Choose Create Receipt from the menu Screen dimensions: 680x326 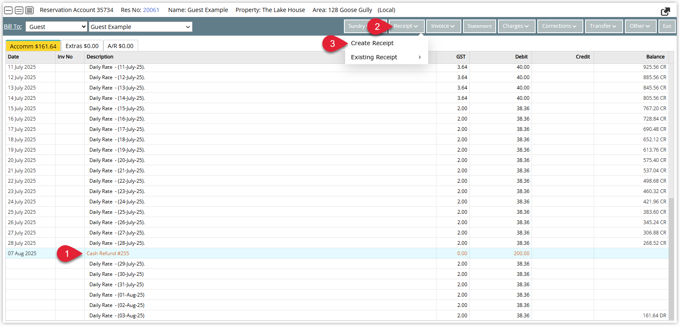(x=372, y=43)
